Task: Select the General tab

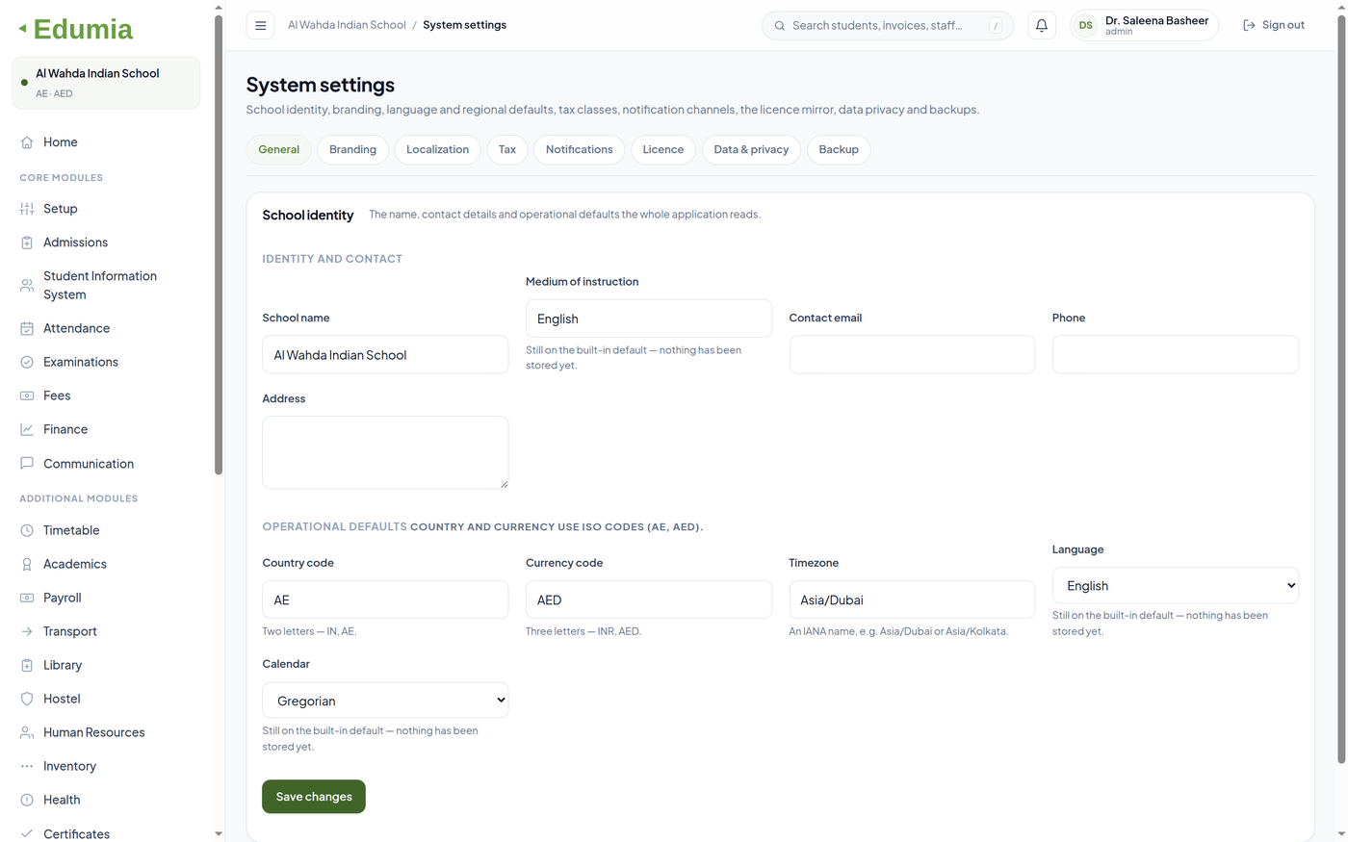Action: click(279, 149)
